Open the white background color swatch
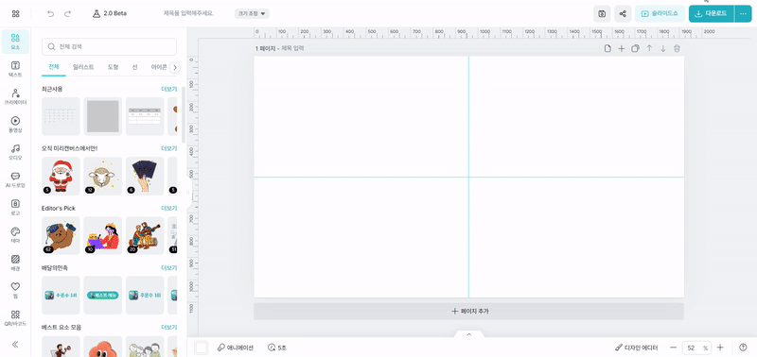The height and width of the screenshot is (357, 757). (x=202, y=348)
